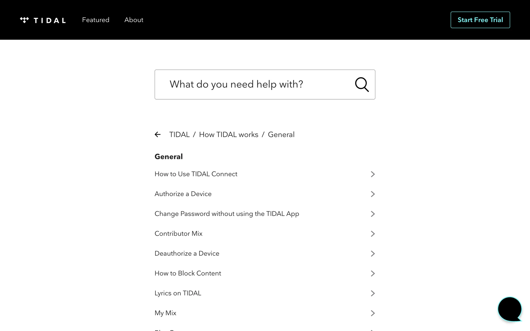Open the Featured menu item

point(96,20)
